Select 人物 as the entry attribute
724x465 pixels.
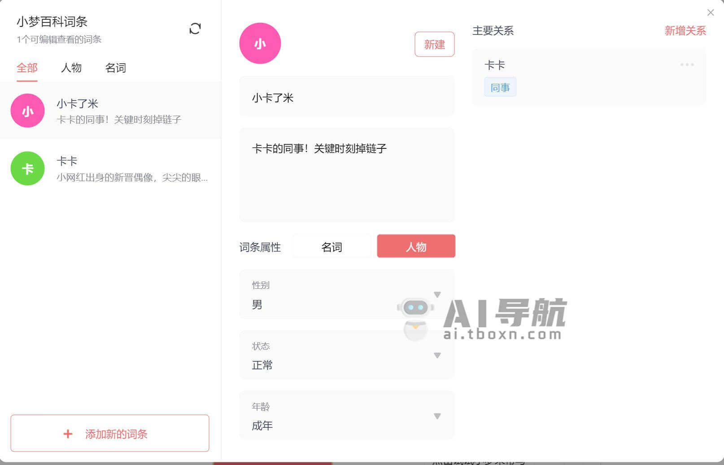[415, 246]
